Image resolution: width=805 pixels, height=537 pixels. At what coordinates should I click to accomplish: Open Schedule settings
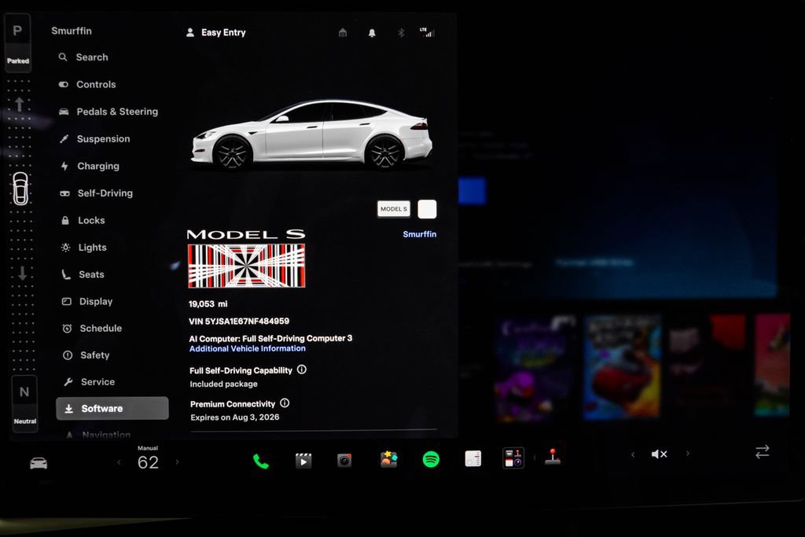click(92, 328)
